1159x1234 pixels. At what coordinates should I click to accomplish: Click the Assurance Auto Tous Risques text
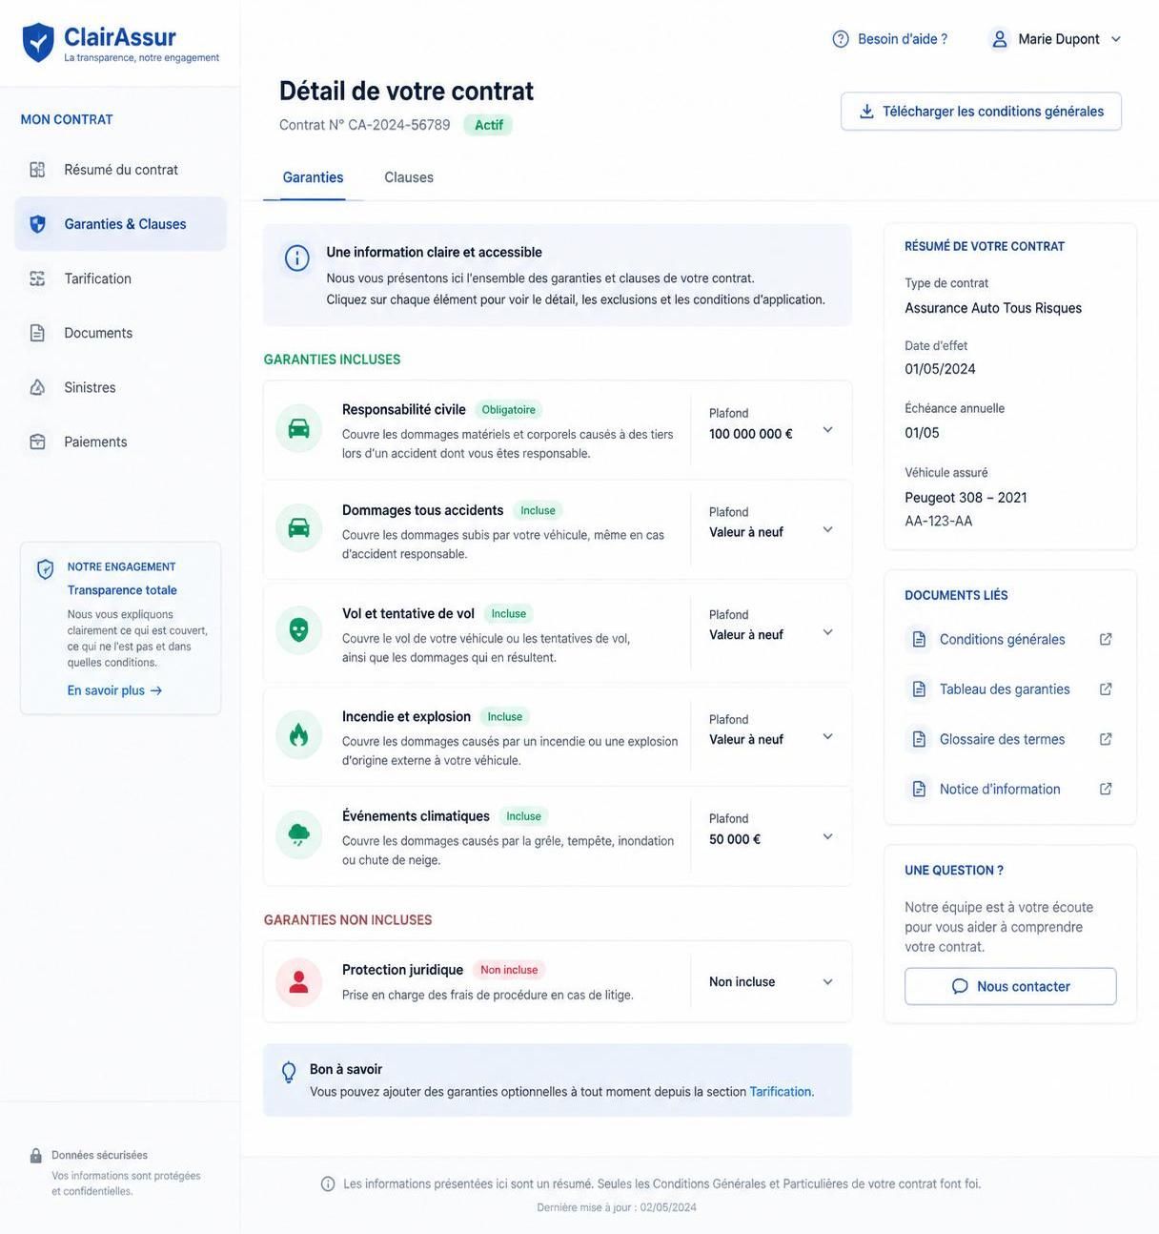coord(993,308)
